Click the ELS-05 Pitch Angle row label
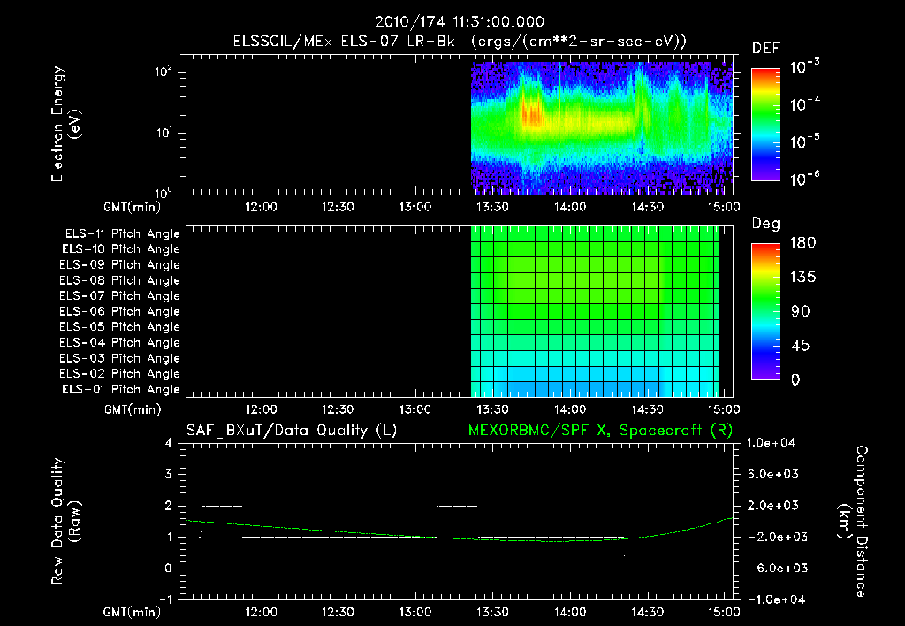Viewport: 905px width, 626px height. tap(120, 327)
